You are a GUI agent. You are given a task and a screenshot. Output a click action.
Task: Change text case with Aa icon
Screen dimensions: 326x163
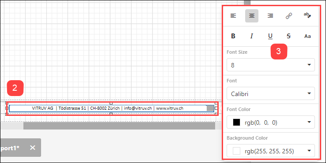coord(307,36)
